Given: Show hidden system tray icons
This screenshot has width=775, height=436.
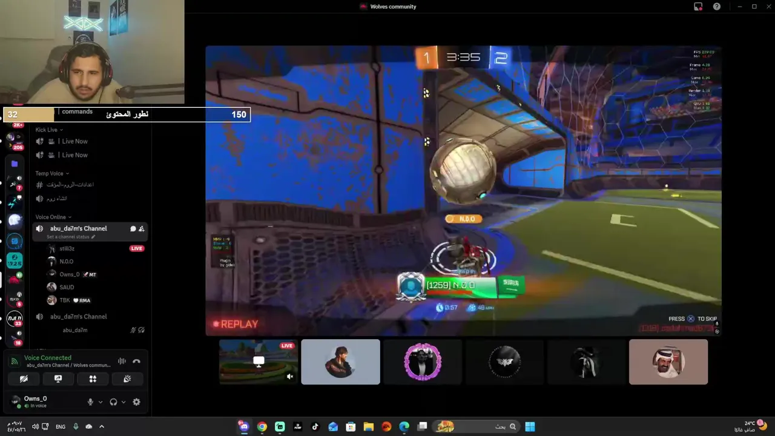Looking at the screenshot, I should [x=102, y=426].
